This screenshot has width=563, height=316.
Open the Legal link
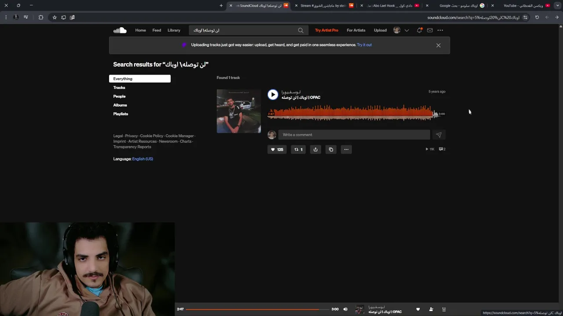point(118,136)
